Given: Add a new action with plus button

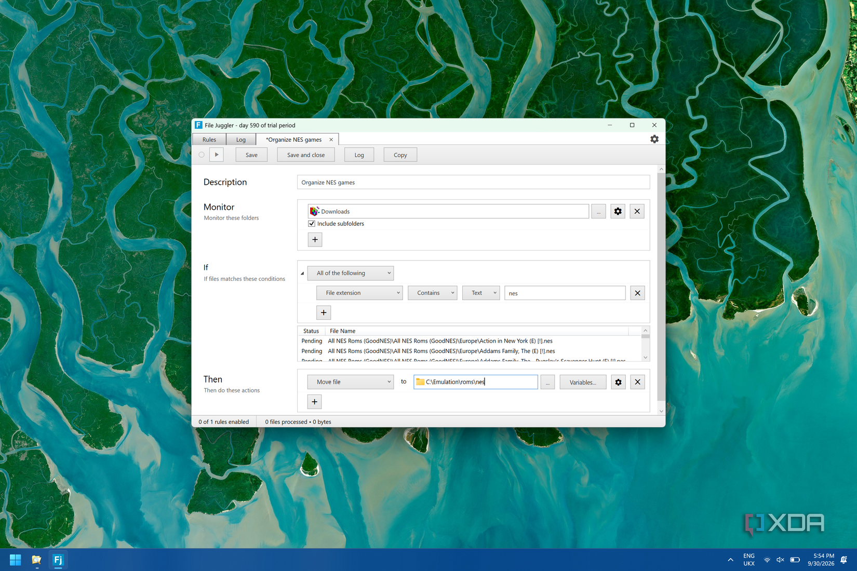Looking at the screenshot, I should [x=315, y=402].
